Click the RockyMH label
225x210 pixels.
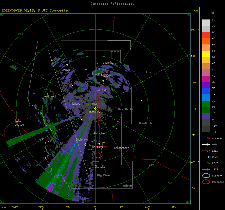66,70
